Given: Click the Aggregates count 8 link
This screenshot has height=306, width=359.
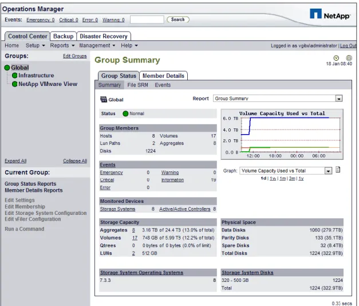Looking at the screenshot, I should pyautogui.click(x=133, y=230).
